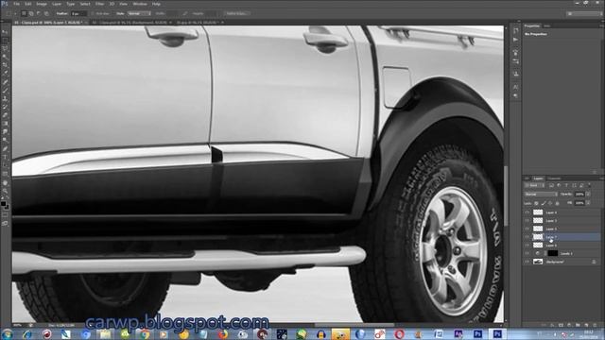Image resolution: width=605 pixels, height=340 pixels.
Task: Select the Levels 1 black mask thumbnail
Action: 552,253
